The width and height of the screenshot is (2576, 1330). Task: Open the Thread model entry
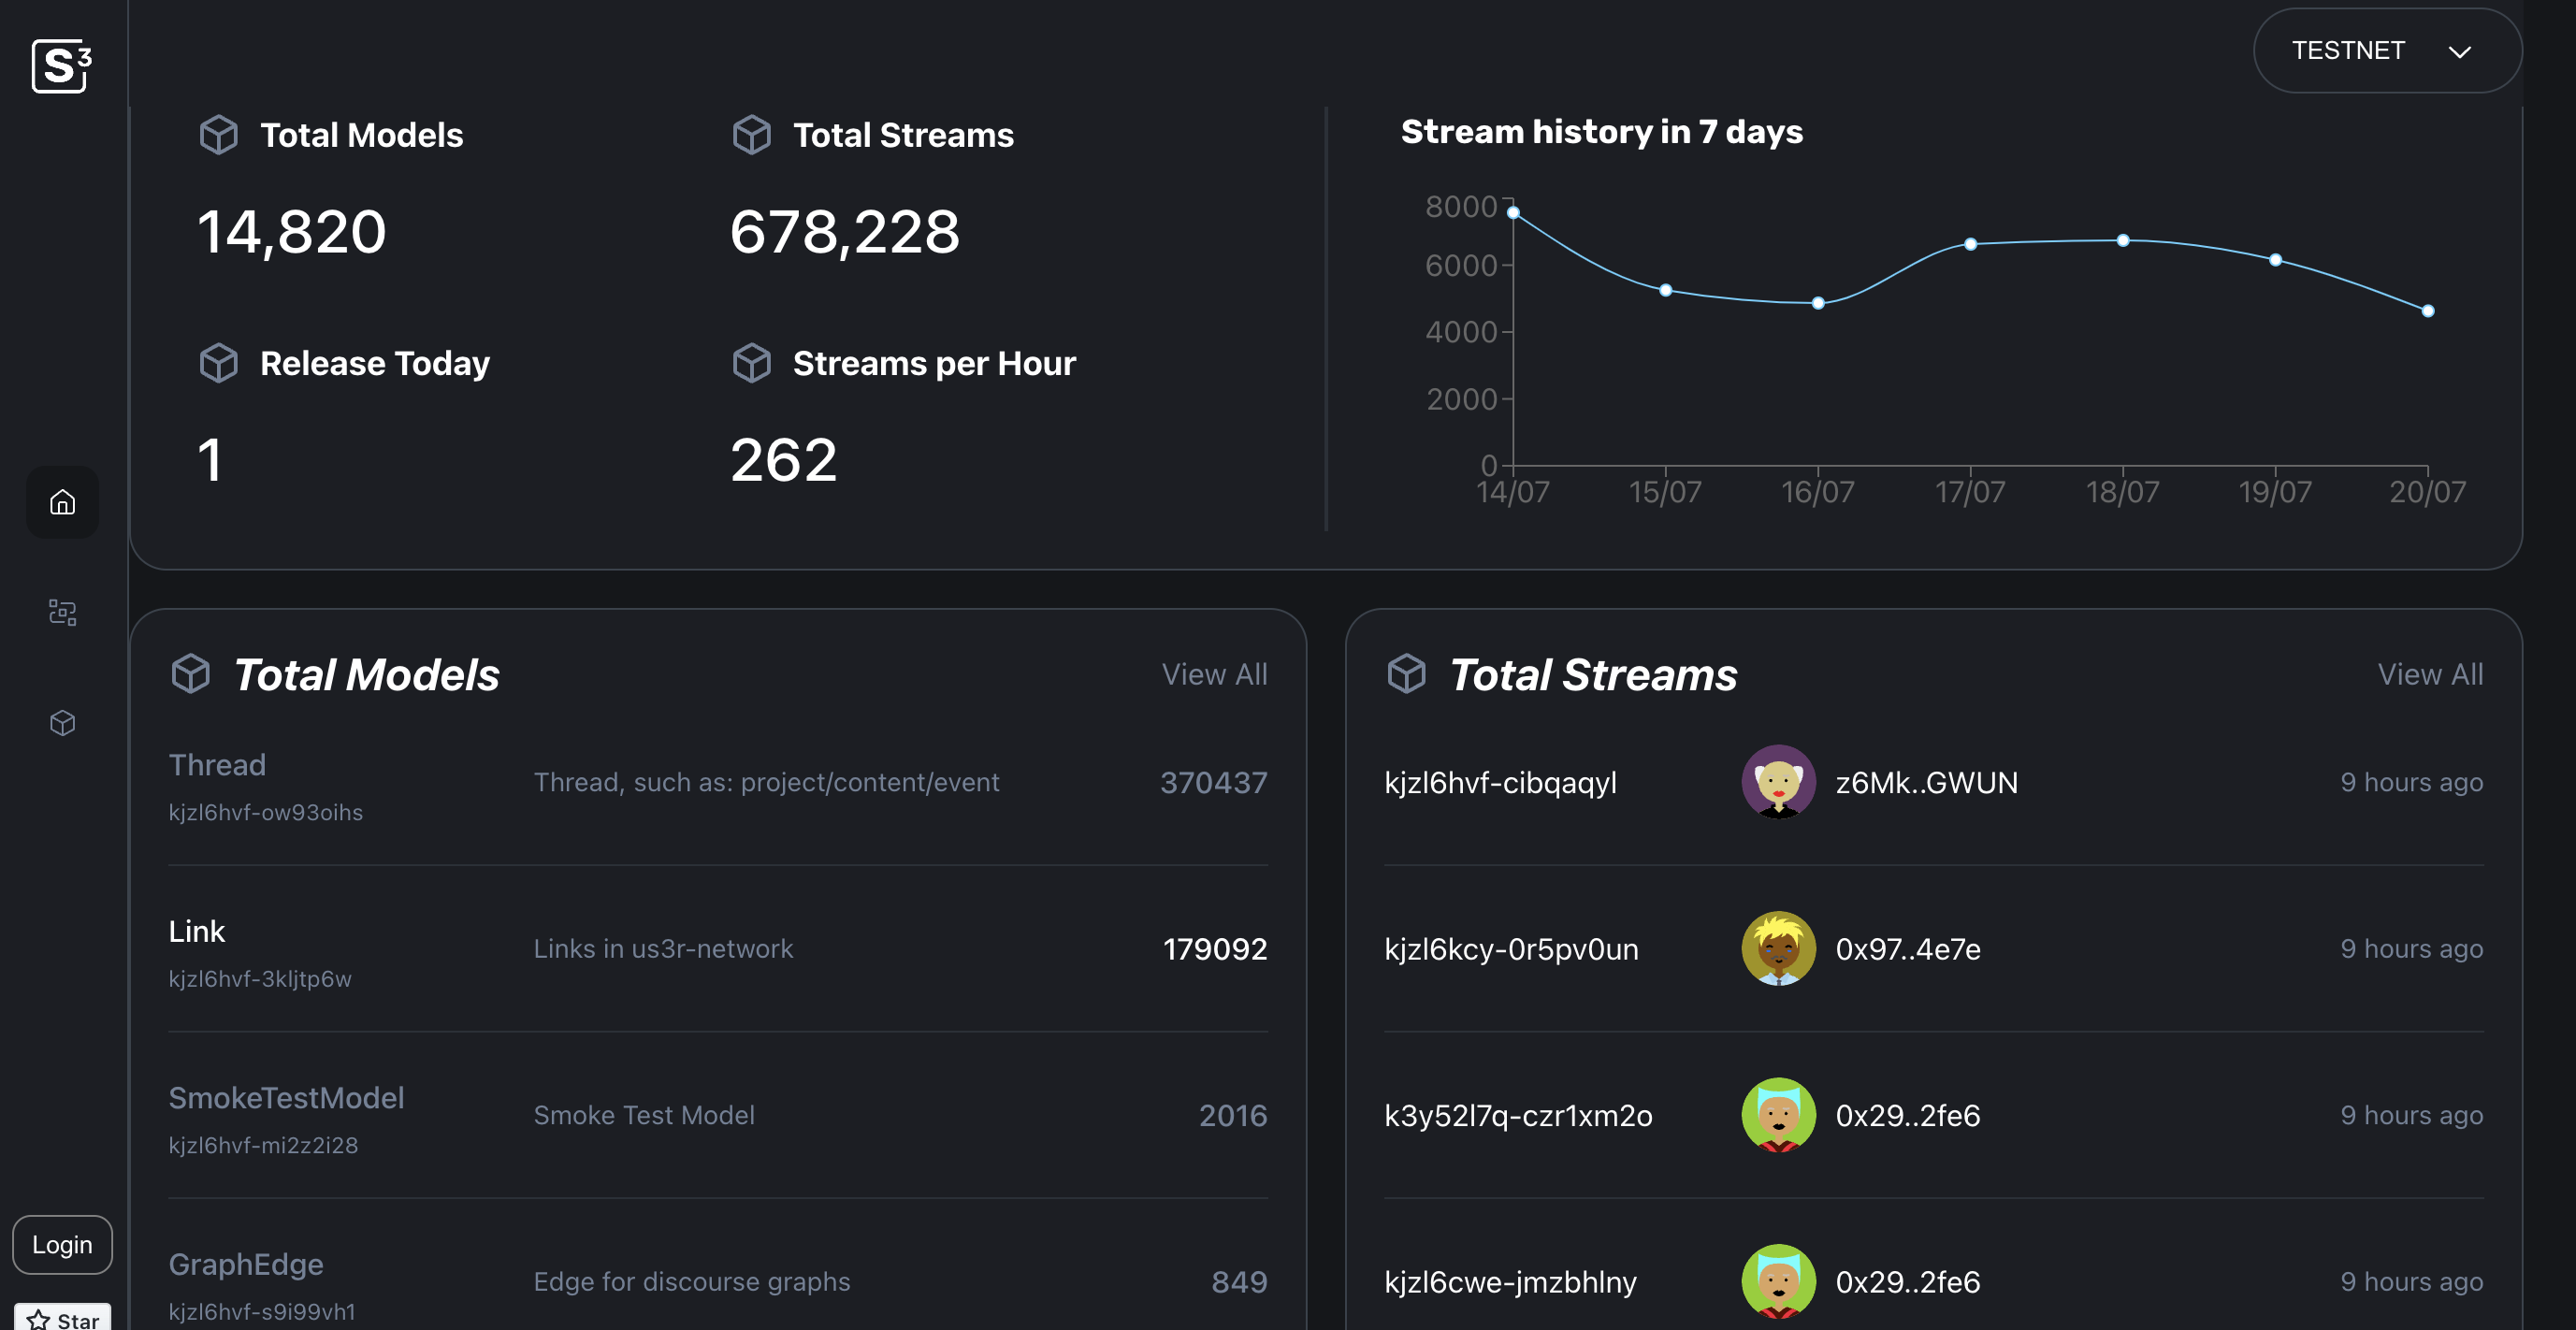click(217, 764)
